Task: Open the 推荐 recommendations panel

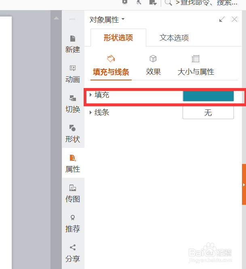Action: point(73,223)
